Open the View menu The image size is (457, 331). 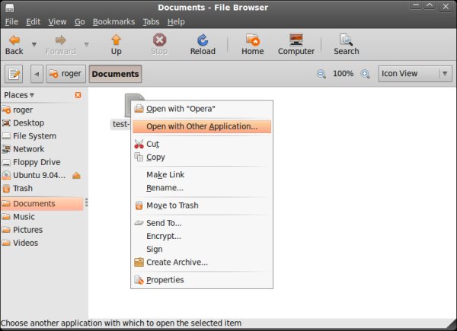(x=57, y=22)
